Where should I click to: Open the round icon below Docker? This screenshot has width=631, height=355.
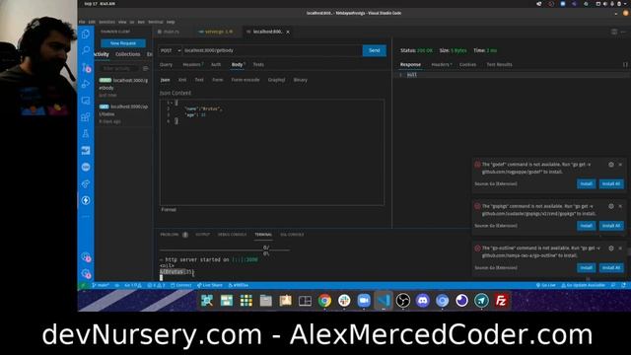[x=86, y=167]
